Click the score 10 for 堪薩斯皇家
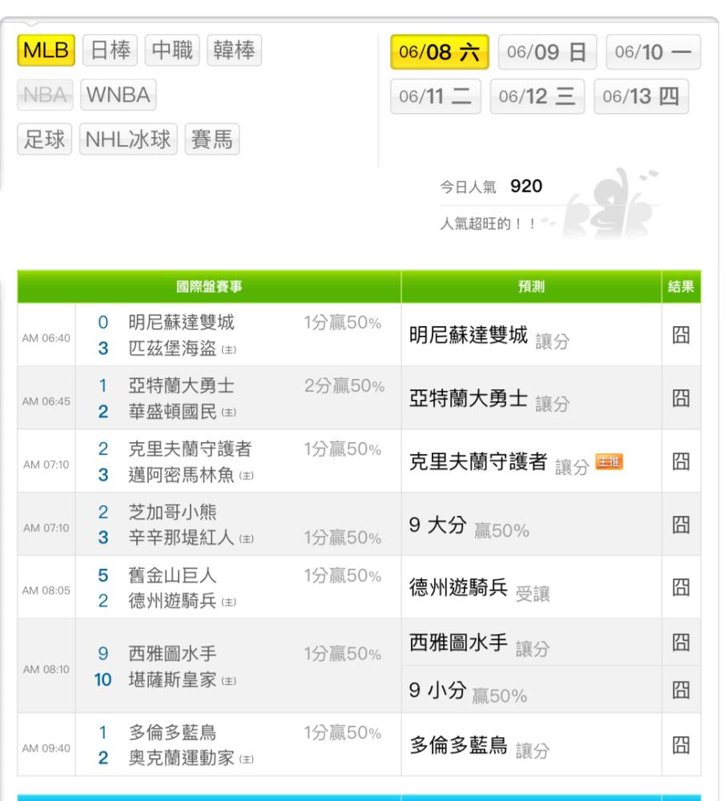The height and width of the screenshot is (801, 728). pyautogui.click(x=103, y=680)
